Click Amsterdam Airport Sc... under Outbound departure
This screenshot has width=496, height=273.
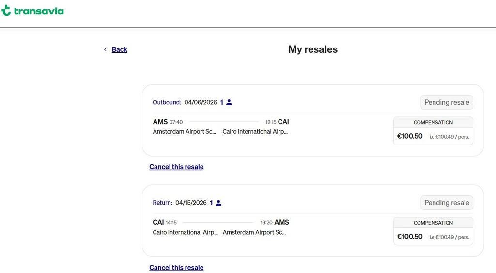point(184,132)
